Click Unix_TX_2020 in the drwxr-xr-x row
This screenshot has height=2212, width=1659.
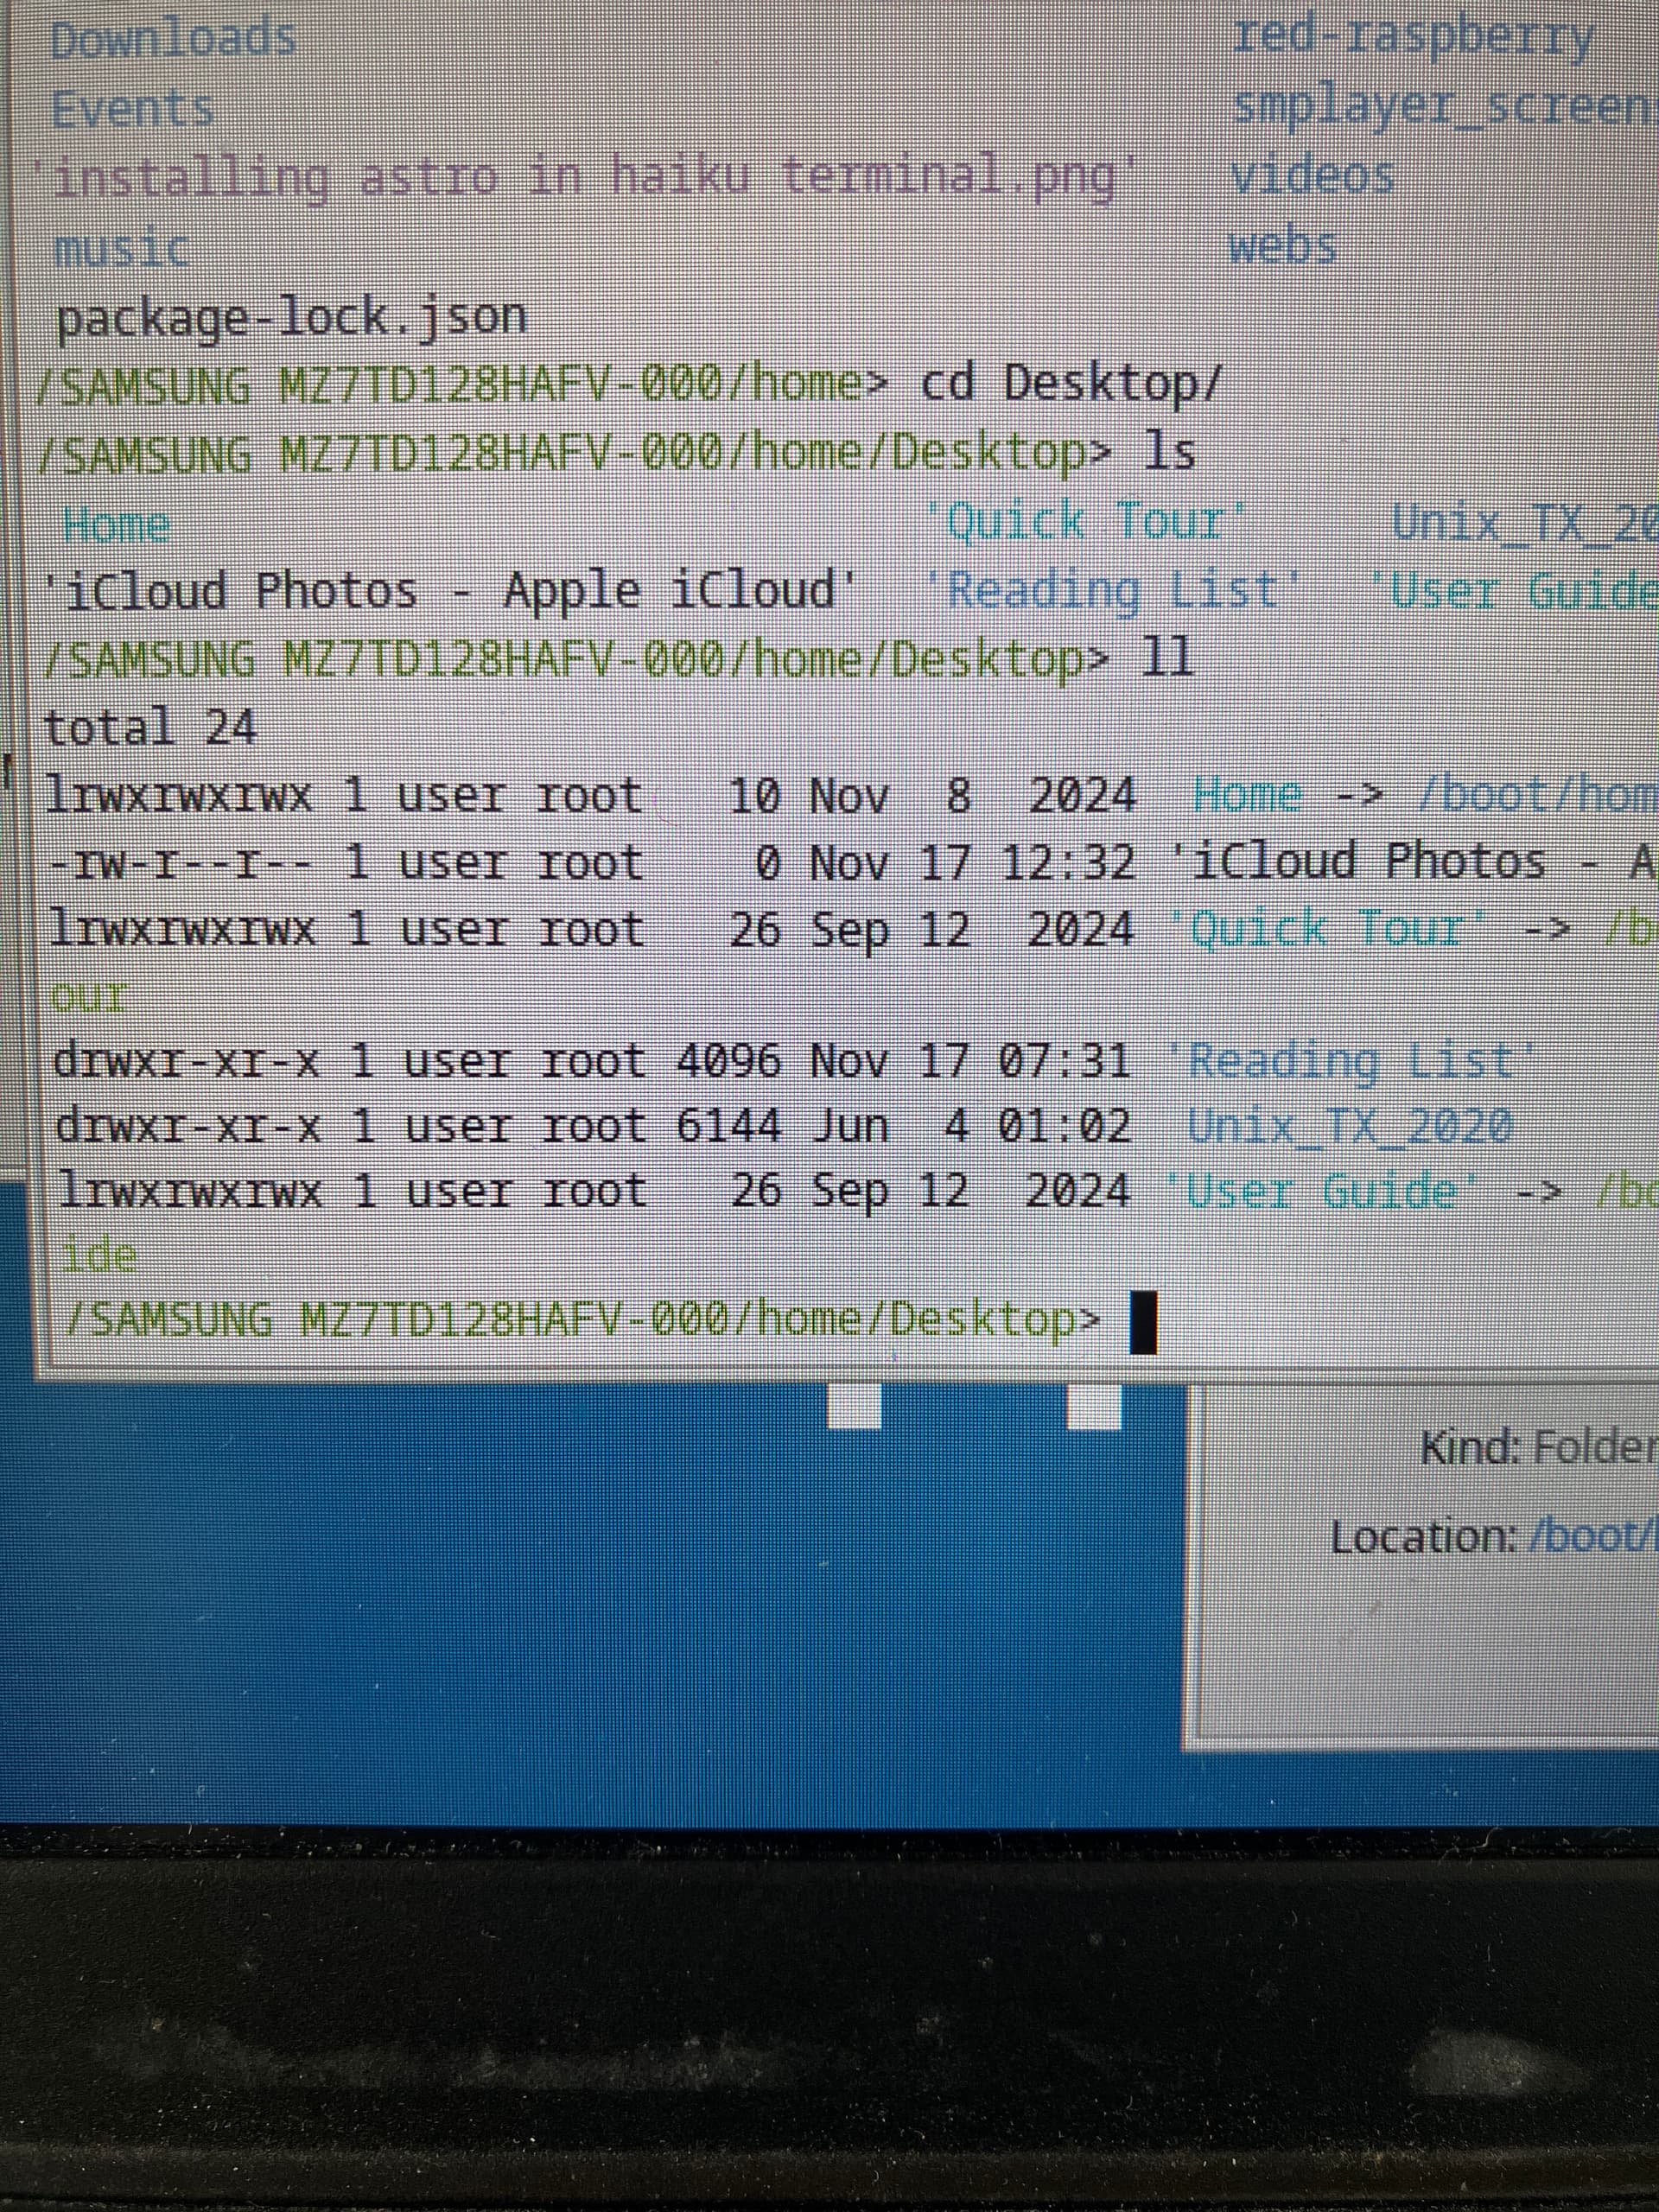1349,1126
